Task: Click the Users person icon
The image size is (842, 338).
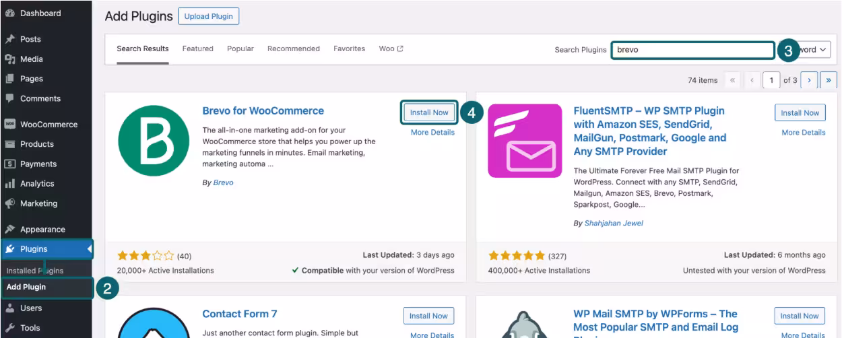Action: [x=10, y=308]
